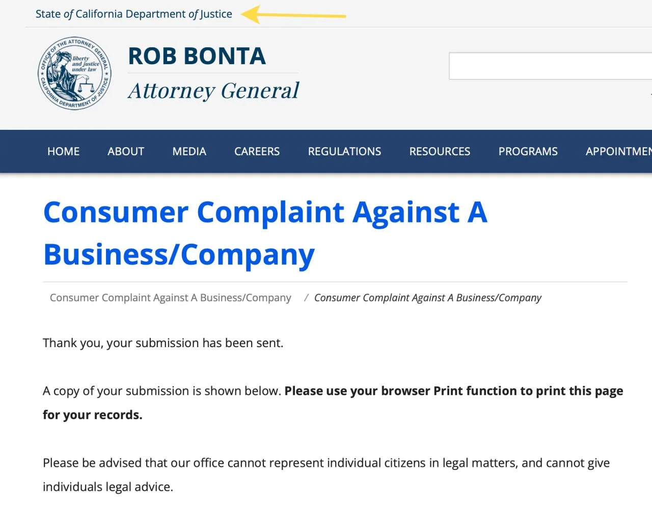Open the PROGRAMS navigation menu
The width and height of the screenshot is (652, 508).
click(528, 152)
